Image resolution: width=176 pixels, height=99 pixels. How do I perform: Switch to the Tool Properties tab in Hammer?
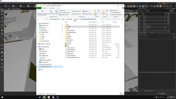click(152, 33)
